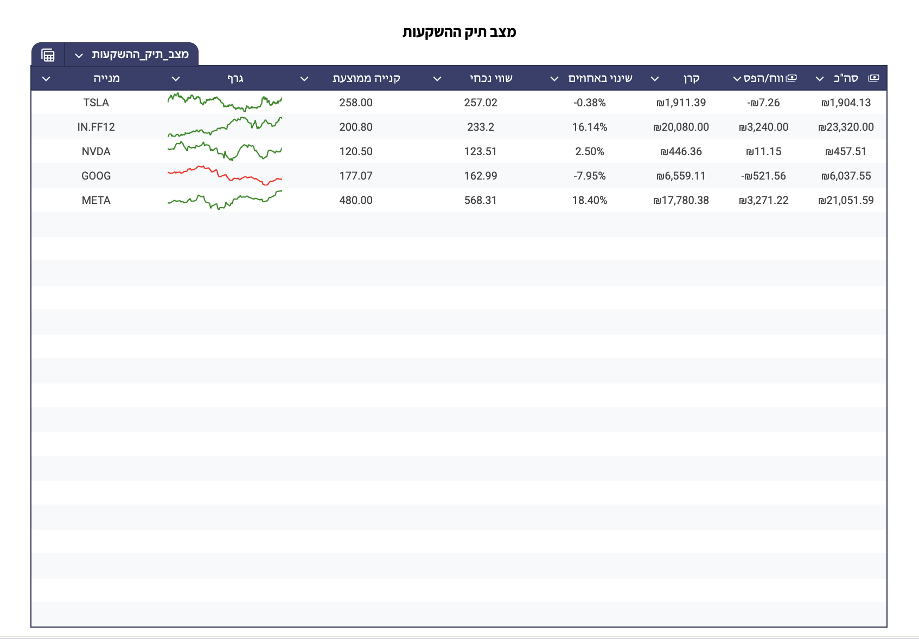Viewport: 919px width, 639px height.
Task: Click the GOOG stock name cell
Action: tap(96, 176)
